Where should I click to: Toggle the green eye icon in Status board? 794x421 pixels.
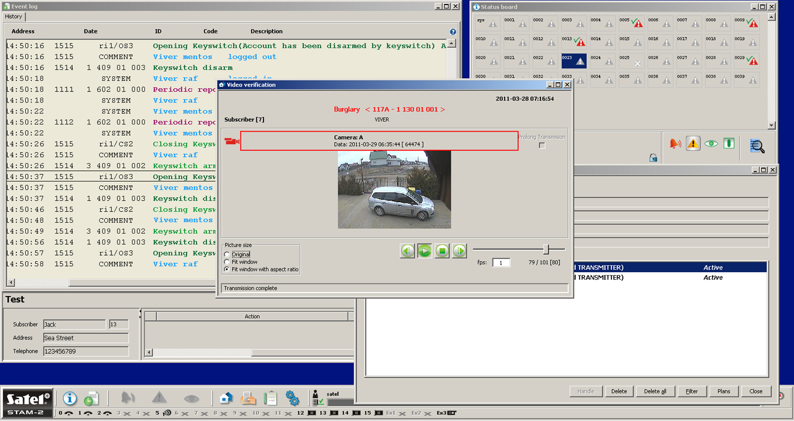coord(711,144)
